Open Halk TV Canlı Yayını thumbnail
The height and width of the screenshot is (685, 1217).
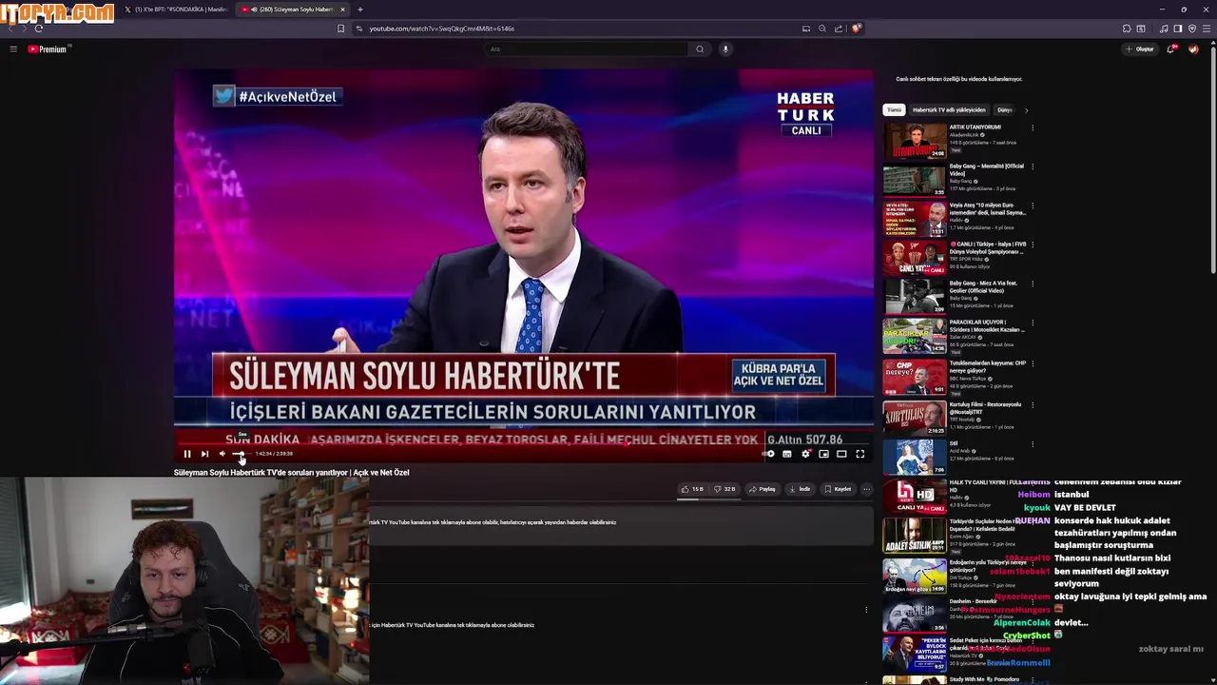coord(915,496)
